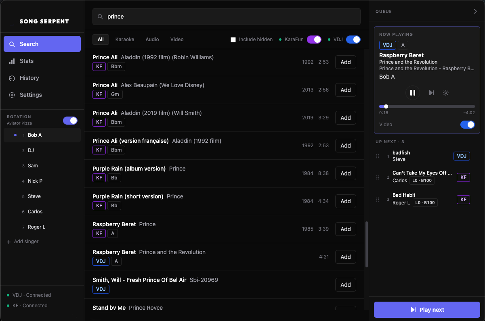
Task: Click the Stats bar chart icon
Action: click(x=12, y=61)
